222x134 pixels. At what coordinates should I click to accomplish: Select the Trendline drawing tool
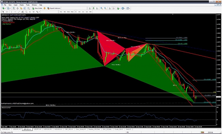coord(19,12)
